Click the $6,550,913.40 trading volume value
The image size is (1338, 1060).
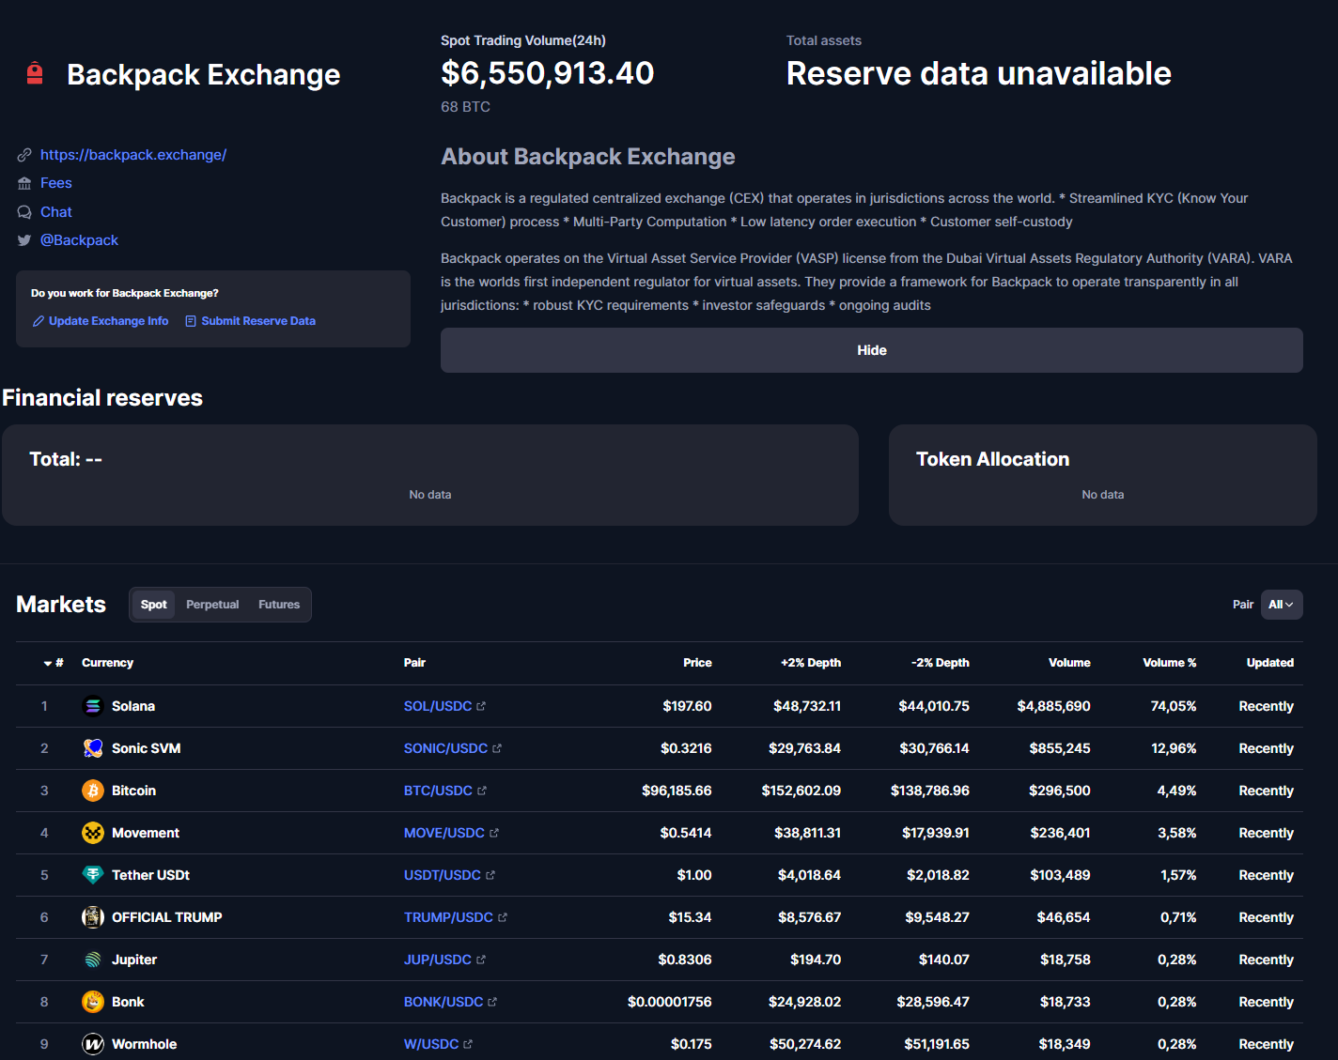pos(548,73)
